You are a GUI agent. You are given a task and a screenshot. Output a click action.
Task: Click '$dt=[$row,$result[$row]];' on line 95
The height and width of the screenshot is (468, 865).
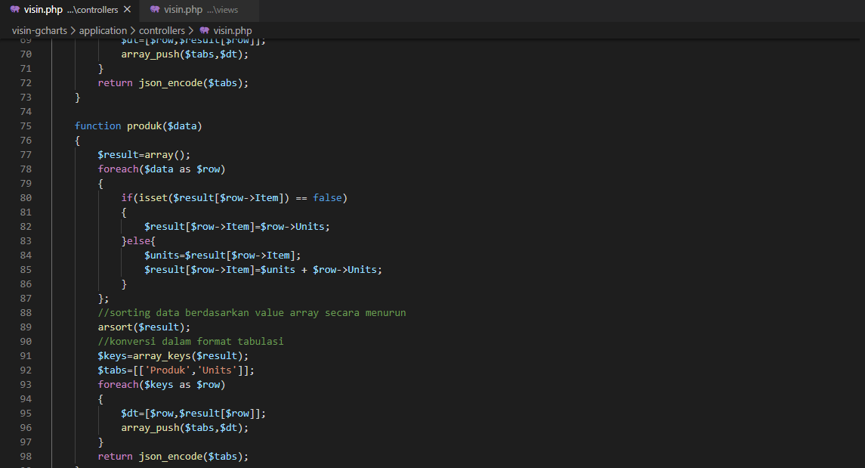pos(193,413)
